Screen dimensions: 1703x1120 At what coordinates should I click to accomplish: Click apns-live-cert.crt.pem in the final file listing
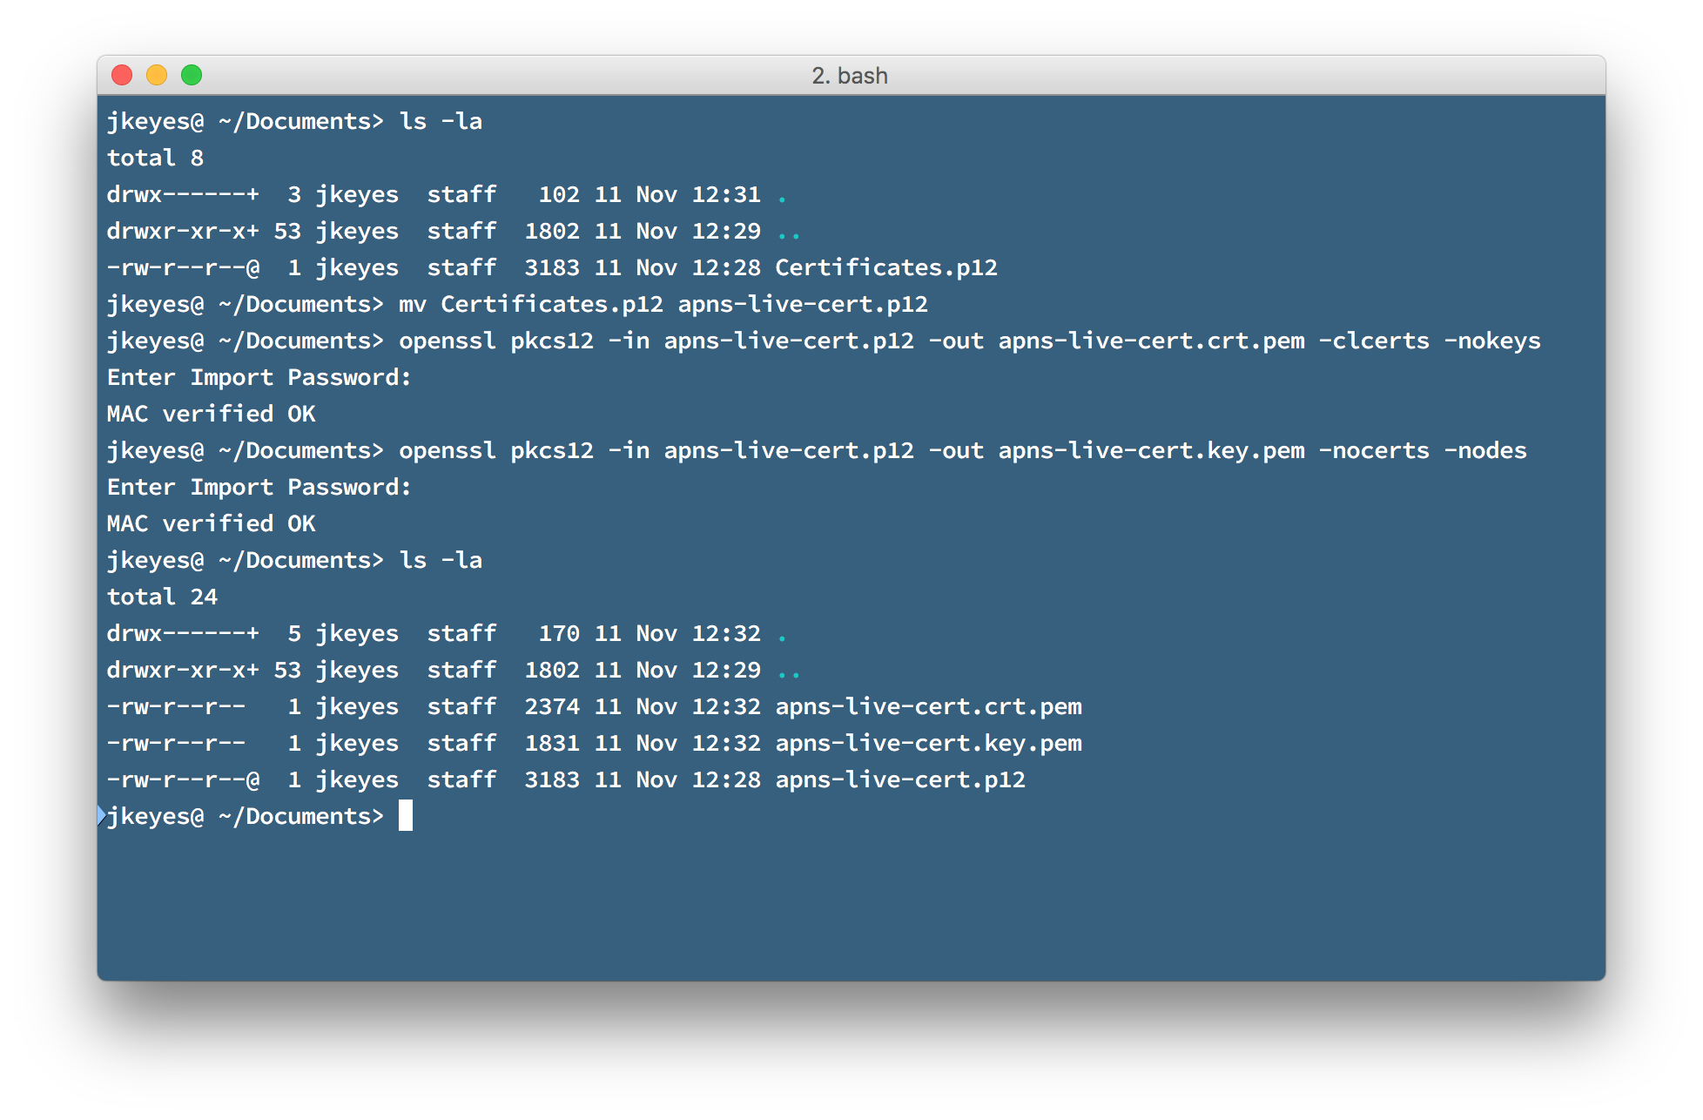(x=928, y=706)
